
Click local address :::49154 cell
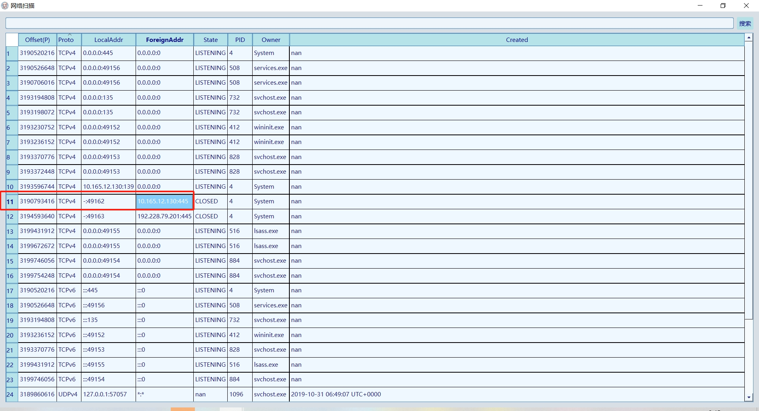(x=108, y=379)
